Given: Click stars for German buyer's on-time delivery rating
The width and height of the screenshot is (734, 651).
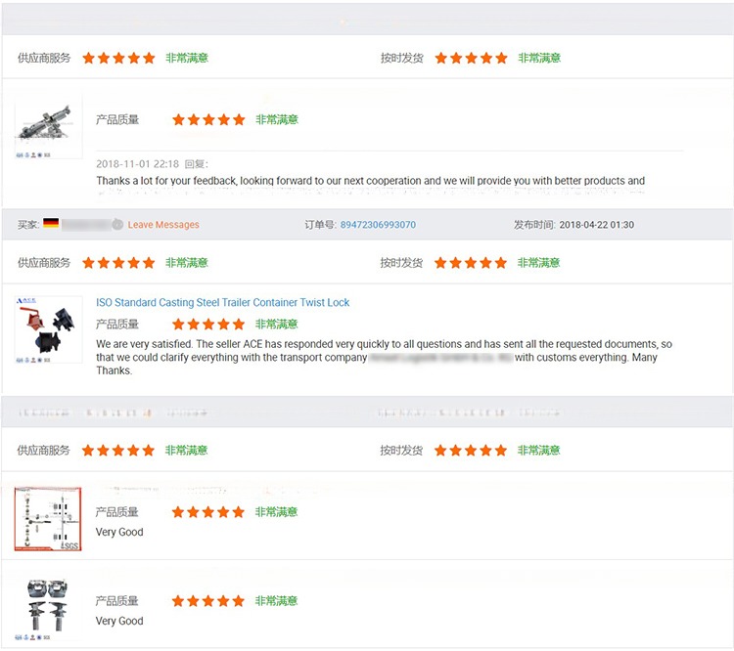Looking at the screenshot, I should pyautogui.click(x=471, y=263).
